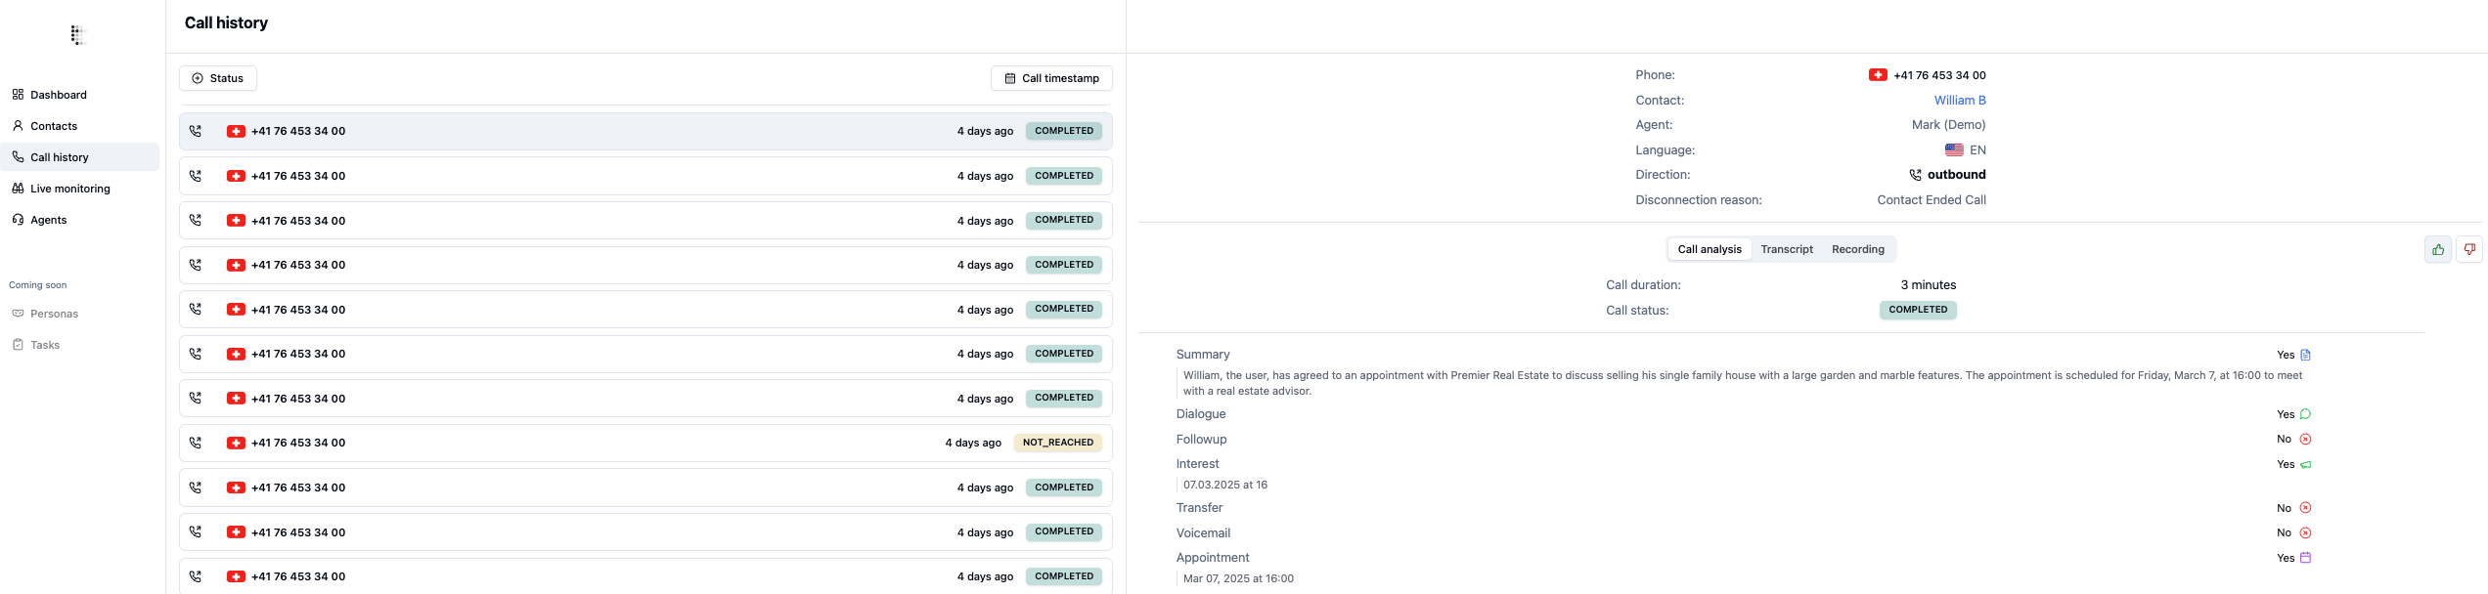Viewport: 2488px width, 594px height.
Task: Switch to the Transcript tab
Action: (x=1787, y=249)
